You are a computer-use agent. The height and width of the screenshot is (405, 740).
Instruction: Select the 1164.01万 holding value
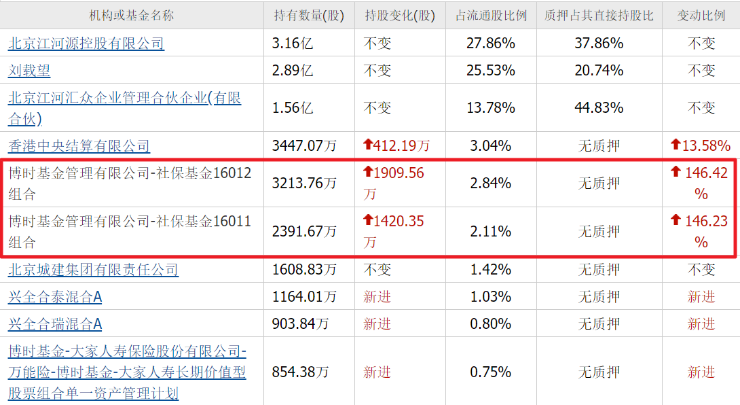(x=304, y=297)
